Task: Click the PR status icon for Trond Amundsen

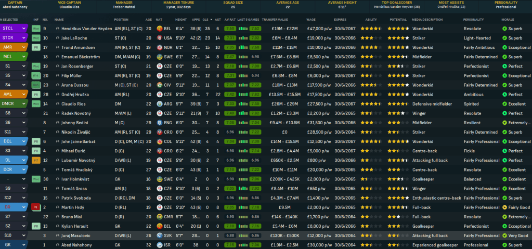Action: pyautogui.click(x=36, y=47)
